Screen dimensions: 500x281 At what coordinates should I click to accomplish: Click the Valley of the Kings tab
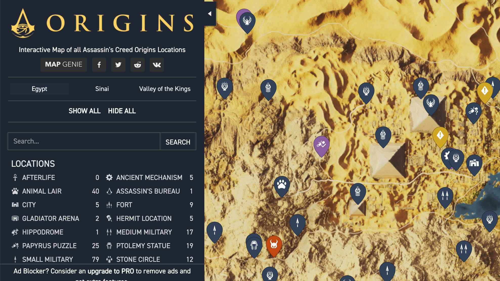[x=164, y=89]
